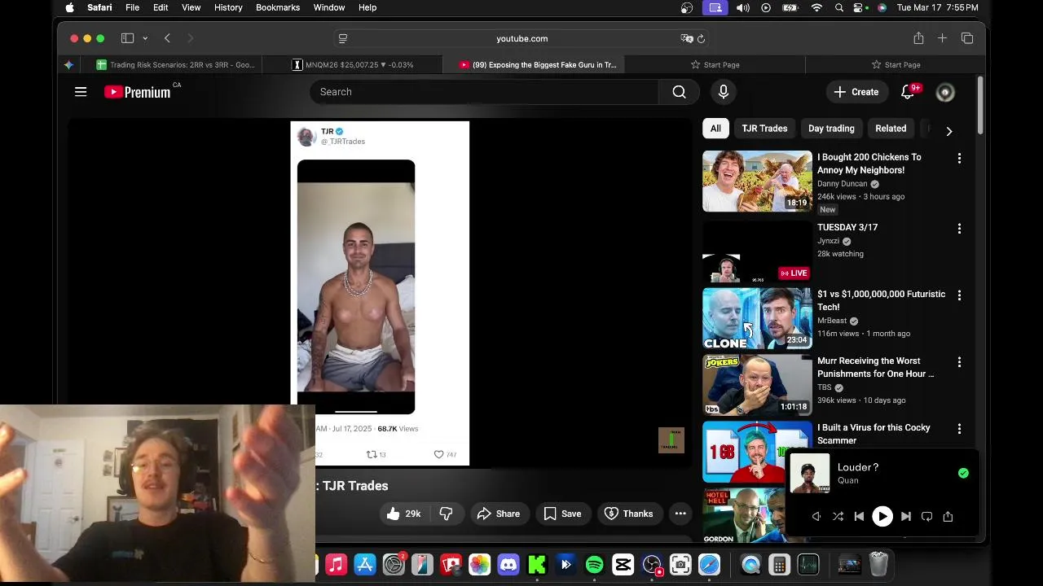Open Create dropdown button
Screen dimensions: 1043x586
(856, 92)
